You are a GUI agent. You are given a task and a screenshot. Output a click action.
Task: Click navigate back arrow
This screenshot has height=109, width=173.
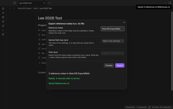(10, 8)
